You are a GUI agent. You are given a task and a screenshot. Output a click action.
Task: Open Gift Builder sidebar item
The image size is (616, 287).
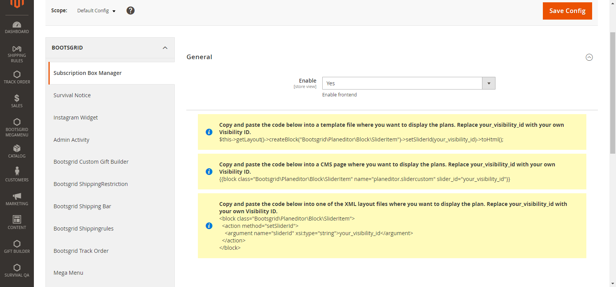pyautogui.click(x=17, y=247)
